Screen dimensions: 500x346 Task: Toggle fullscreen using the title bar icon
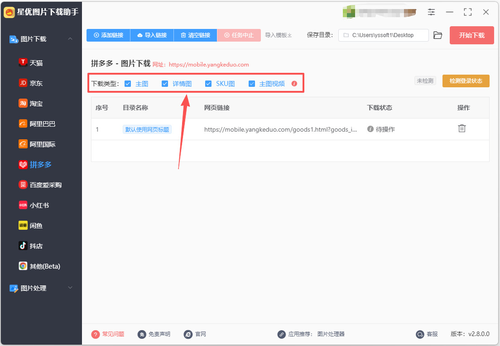(x=468, y=12)
